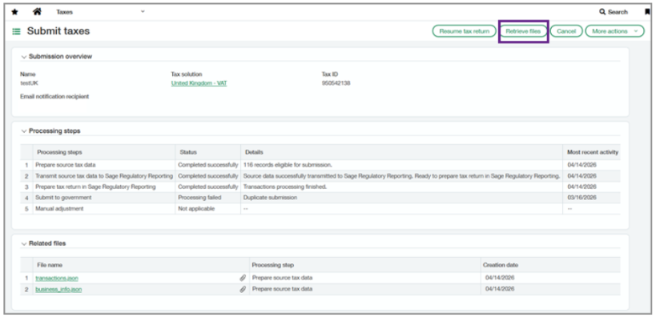
Task: Click the bookmark icon at the top right
Action: [x=648, y=12]
